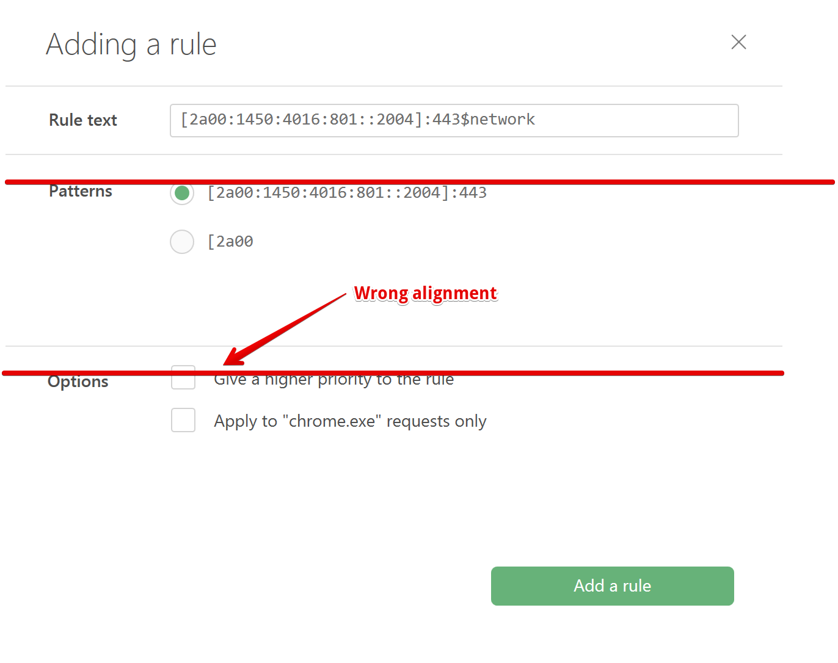Check Apply to chrome.exe requests only
This screenshot has width=838, height=663.
[x=183, y=420]
